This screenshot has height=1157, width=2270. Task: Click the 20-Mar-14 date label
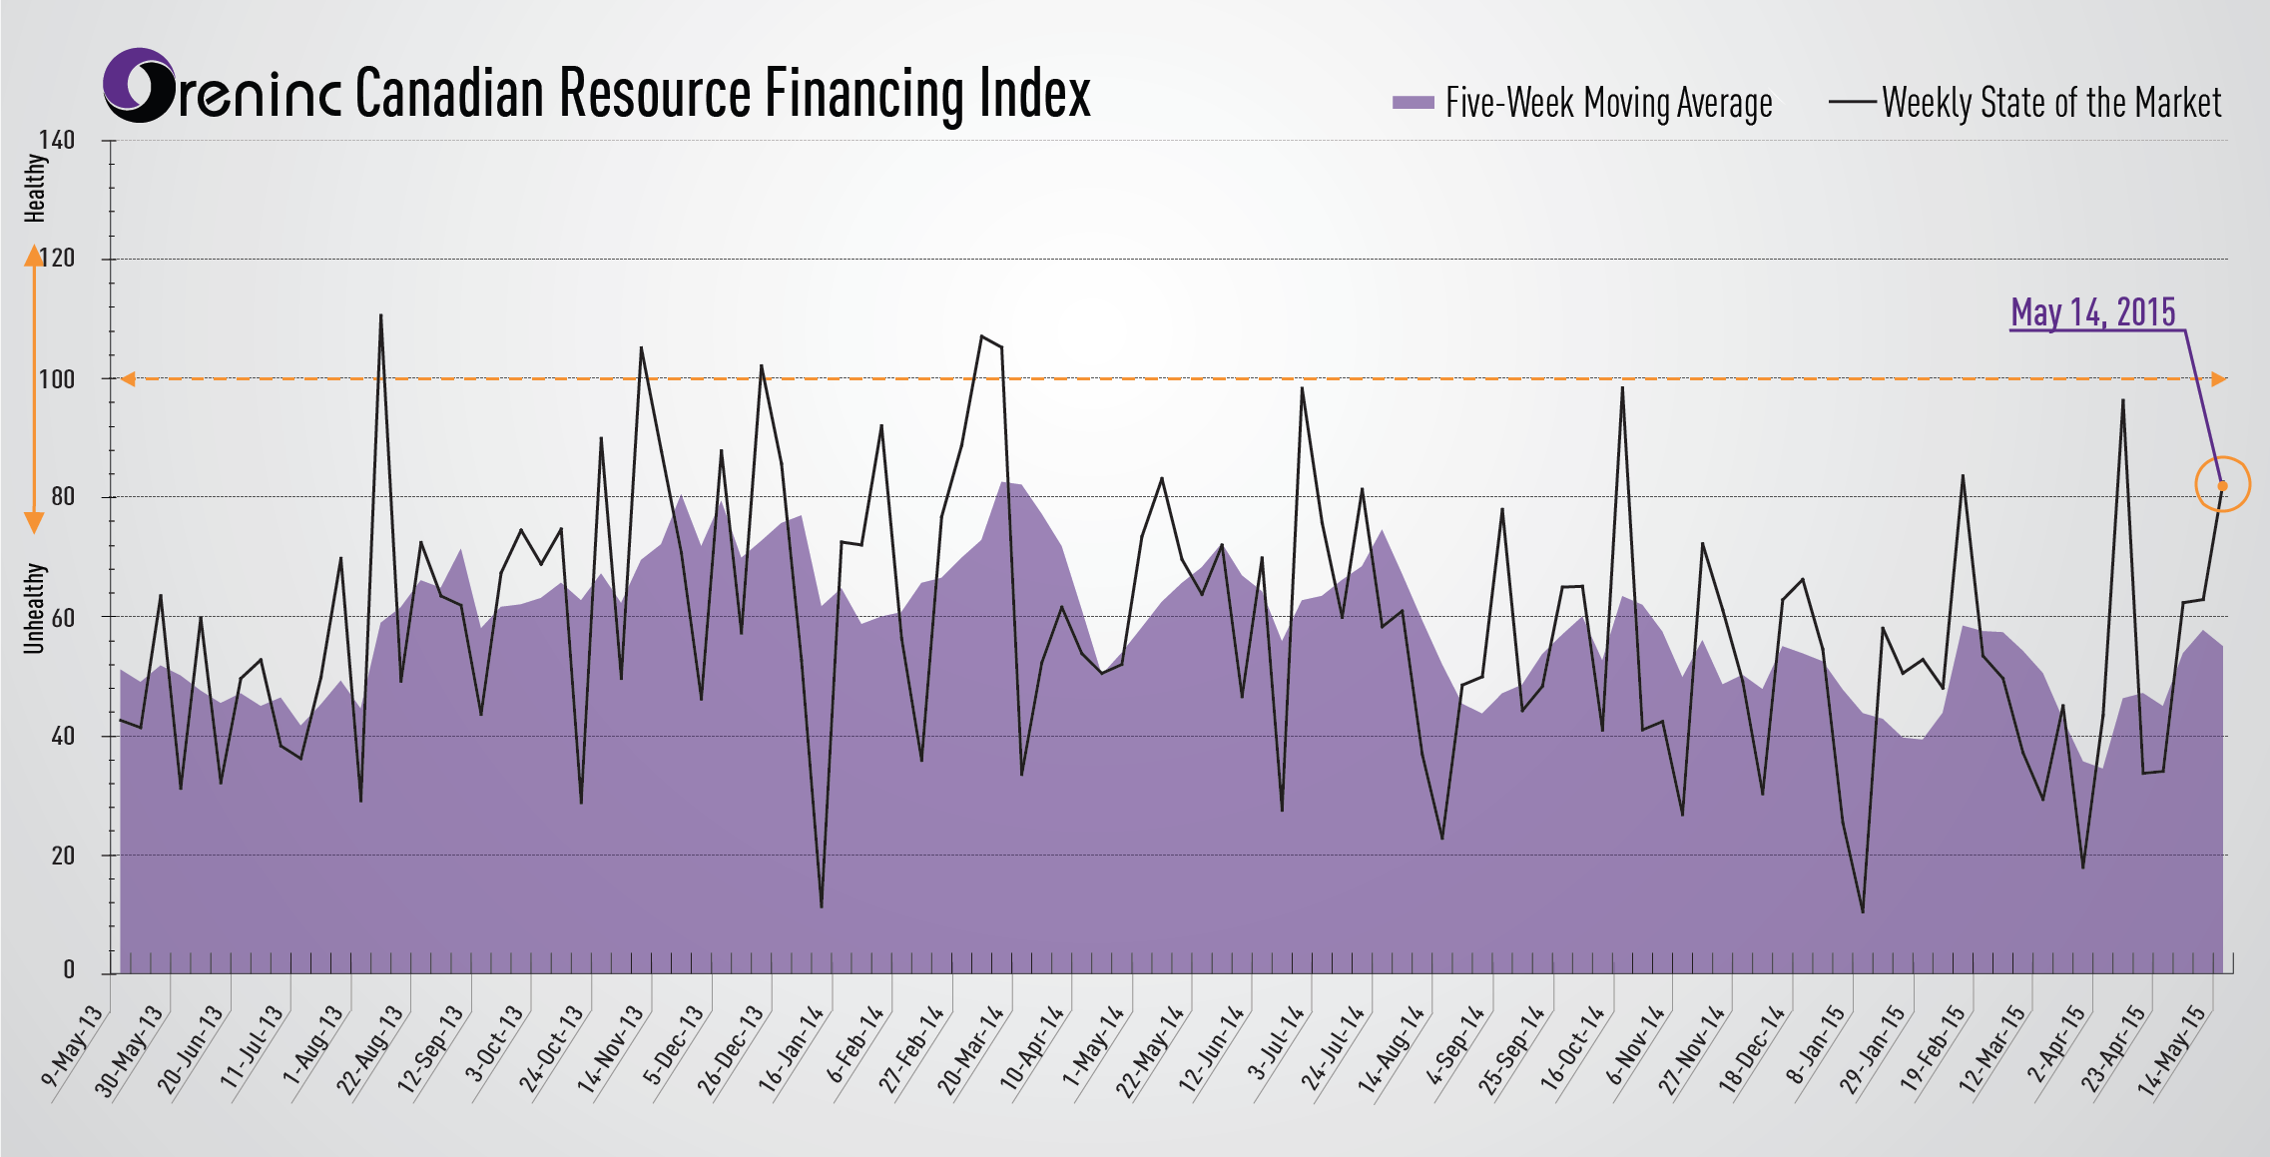click(970, 1051)
